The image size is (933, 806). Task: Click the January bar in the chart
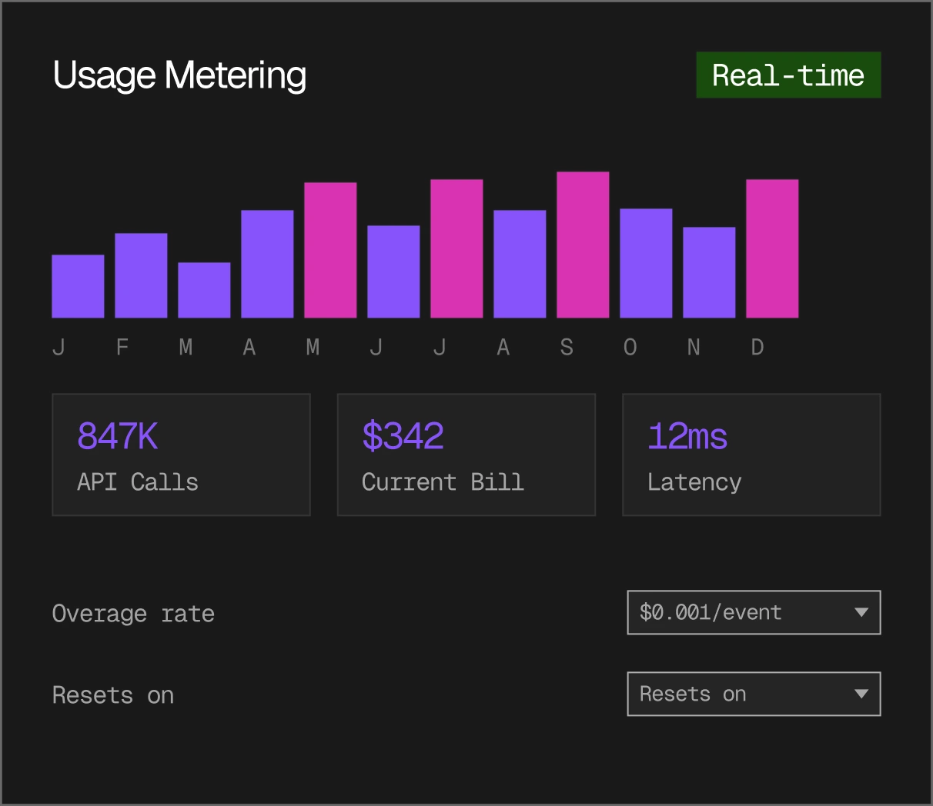(78, 286)
